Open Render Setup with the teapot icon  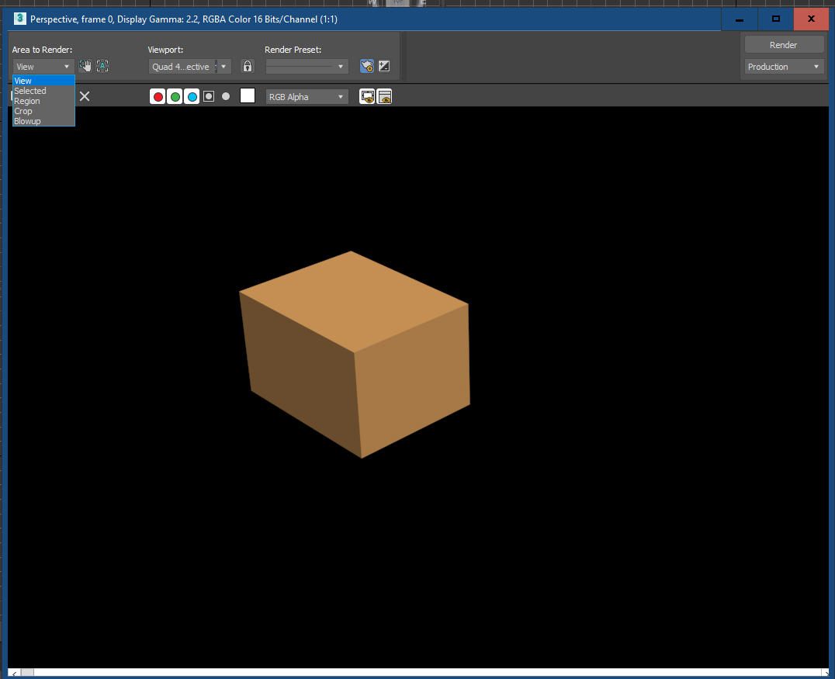366,66
